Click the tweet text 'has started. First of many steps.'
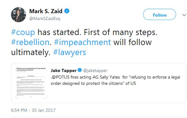Screen dimensions: 187x118 [98, 32]
